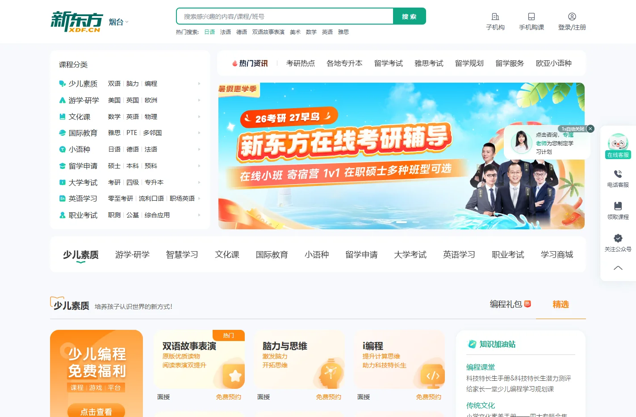Click the 少儿素质 category icon
This screenshot has height=417, width=636.
63,84
